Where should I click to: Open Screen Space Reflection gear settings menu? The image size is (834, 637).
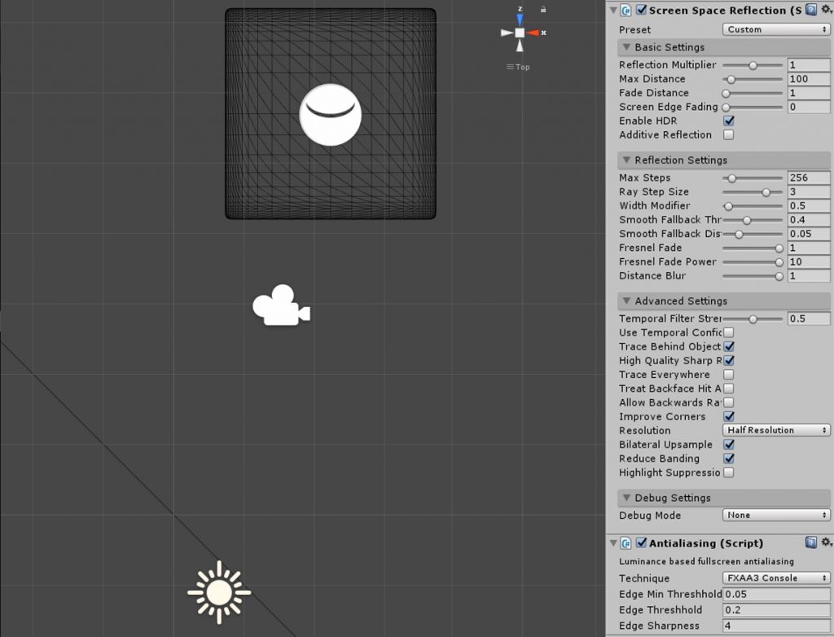point(826,11)
